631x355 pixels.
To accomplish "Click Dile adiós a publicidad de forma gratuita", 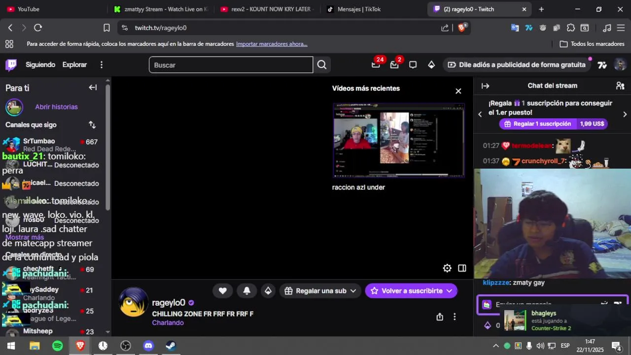I will coord(517,65).
